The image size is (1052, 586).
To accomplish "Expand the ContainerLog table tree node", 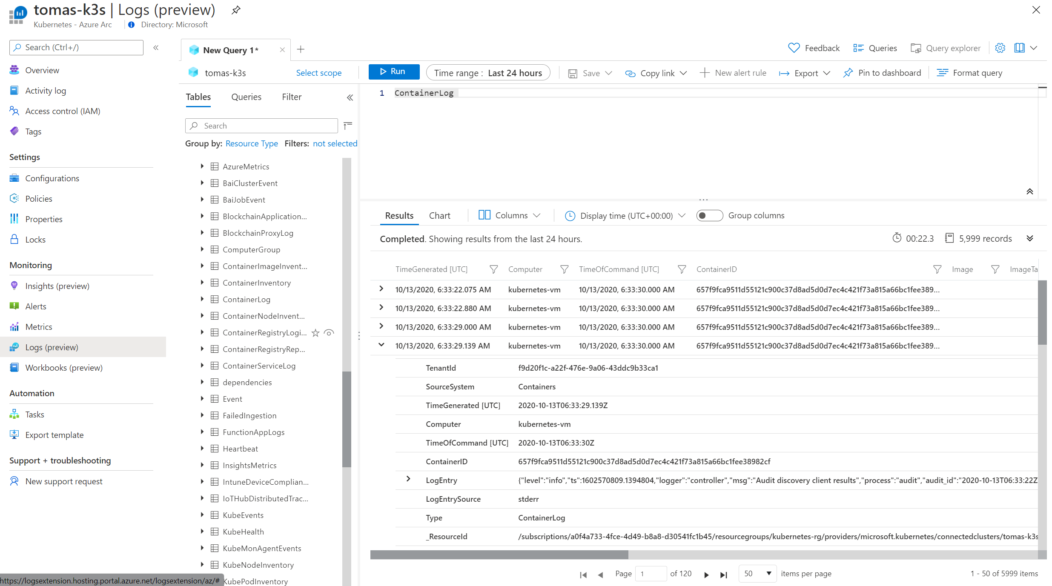I will [202, 299].
